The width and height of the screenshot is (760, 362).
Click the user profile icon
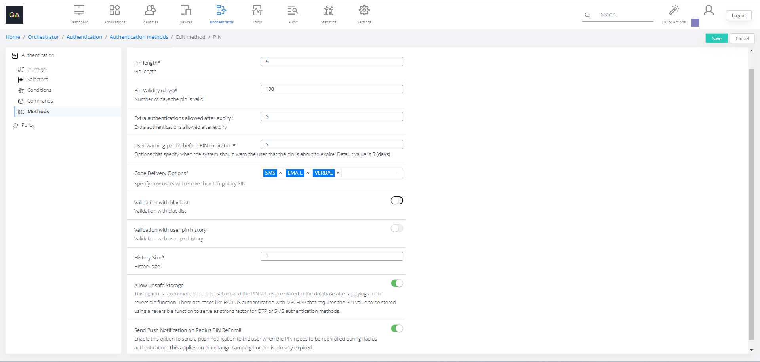coord(709,10)
